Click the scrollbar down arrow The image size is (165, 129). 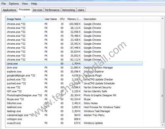(x=163, y=125)
